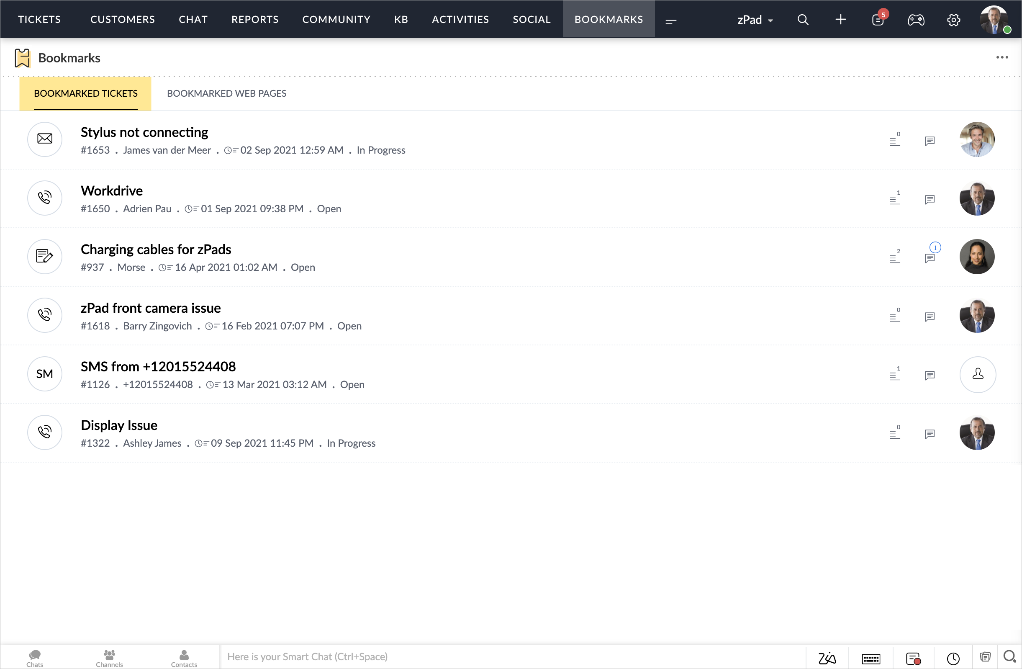
Task: Open the setup gear icon
Action: click(x=953, y=20)
